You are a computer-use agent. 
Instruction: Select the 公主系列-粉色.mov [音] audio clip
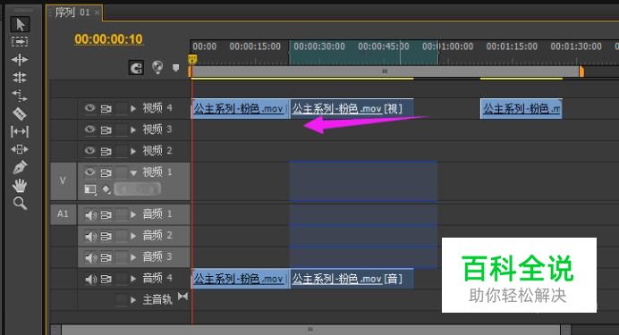point(352,279)
